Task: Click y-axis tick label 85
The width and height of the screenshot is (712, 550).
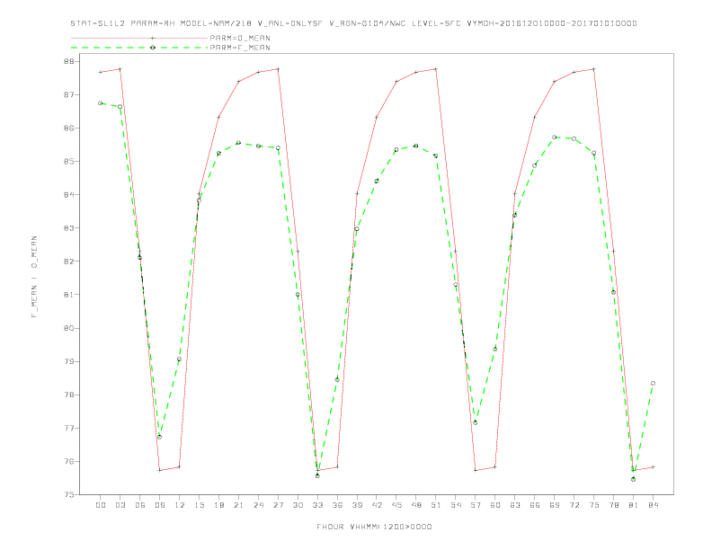Action: point(70,162)
